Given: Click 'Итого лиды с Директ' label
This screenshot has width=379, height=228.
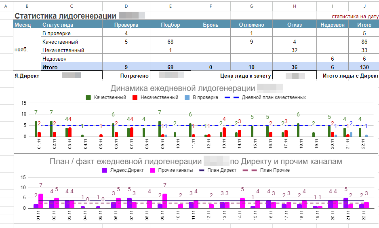Looking at the screenshot, I should click(x=351, y=76).
